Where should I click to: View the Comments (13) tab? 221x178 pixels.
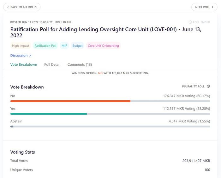click(80, 64)
